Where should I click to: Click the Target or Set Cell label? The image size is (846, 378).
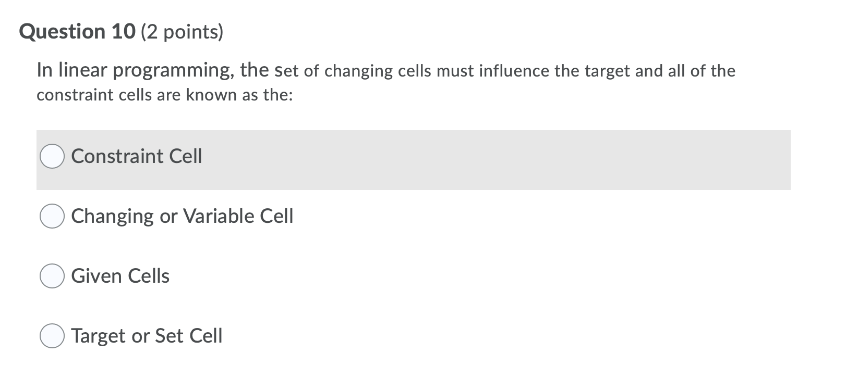coord(147,335)
